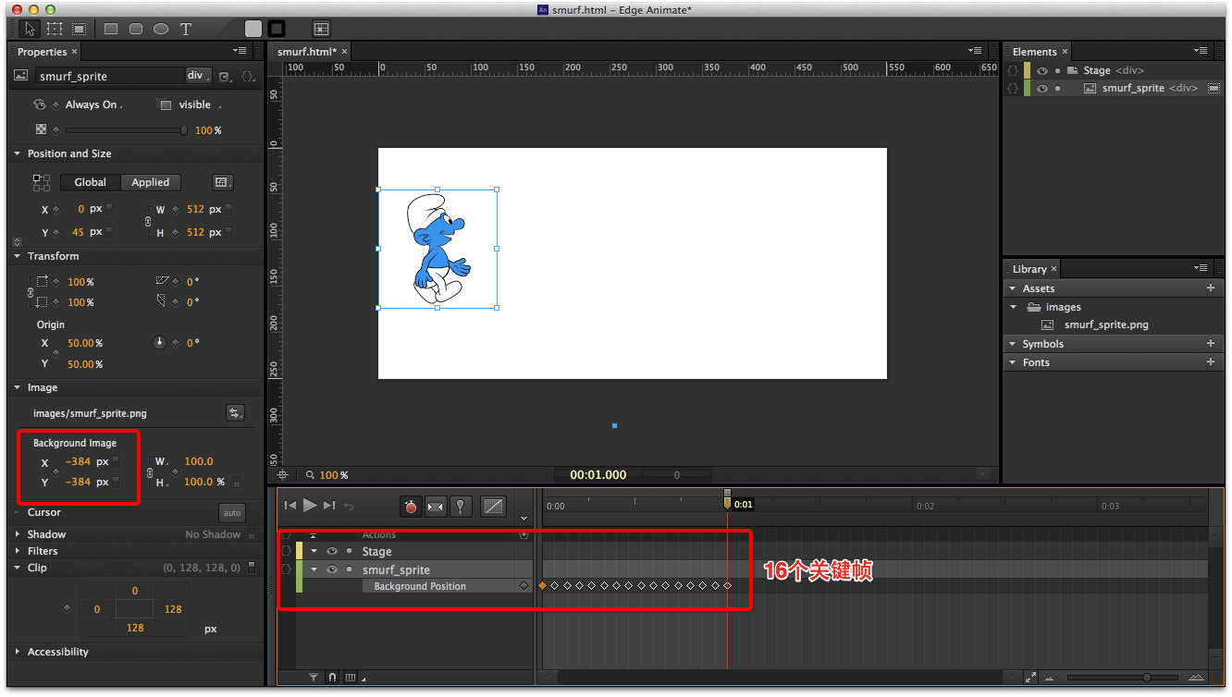Add a new symbol with Symbols plus
Image resolution: width=1232 pixels, height=697 pixels.
point(1211,344)
